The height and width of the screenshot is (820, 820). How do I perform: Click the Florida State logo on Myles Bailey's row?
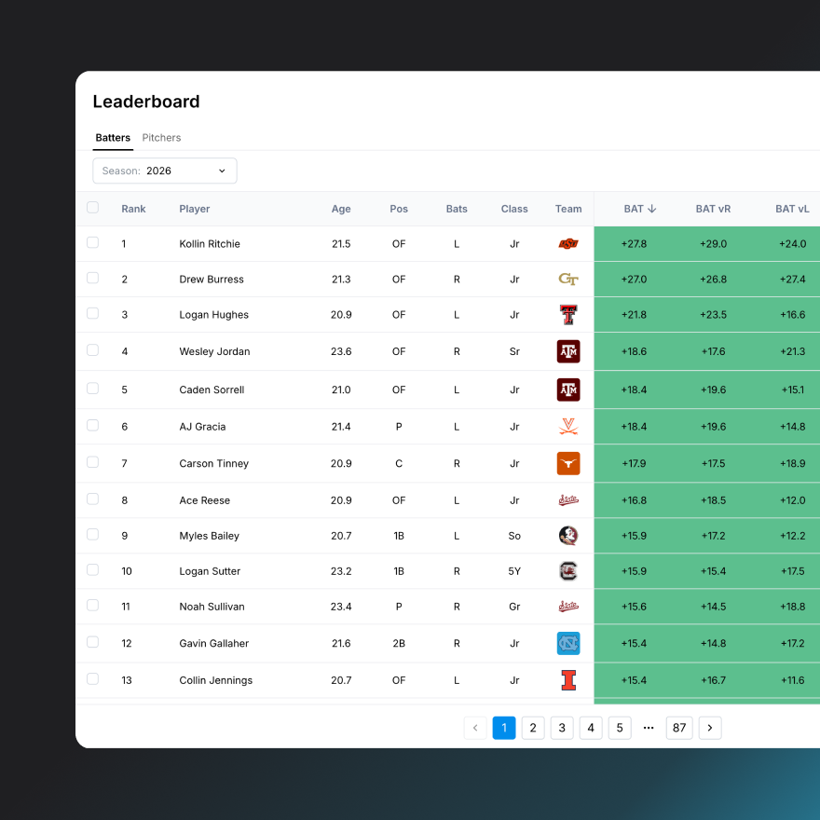tap(568, 537)
